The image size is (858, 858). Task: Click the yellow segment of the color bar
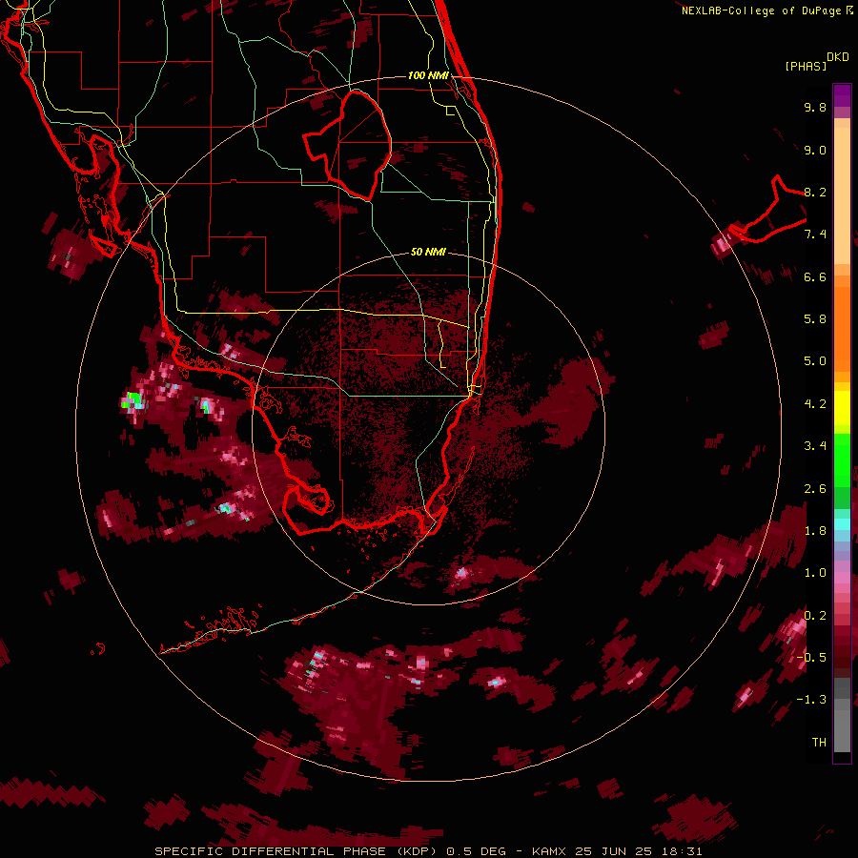pyautogui.click(x=842, y=408)
